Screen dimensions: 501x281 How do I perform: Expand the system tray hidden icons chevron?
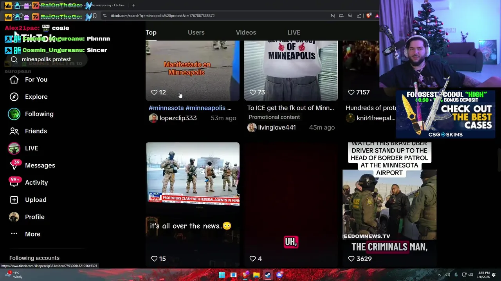439,275
